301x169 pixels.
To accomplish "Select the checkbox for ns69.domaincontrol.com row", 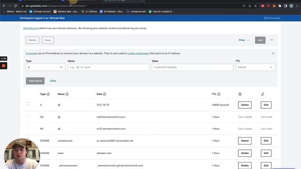I will click(28, 116).
